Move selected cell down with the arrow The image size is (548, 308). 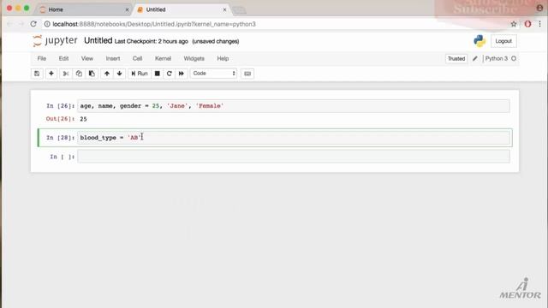[x=120, y=74]
